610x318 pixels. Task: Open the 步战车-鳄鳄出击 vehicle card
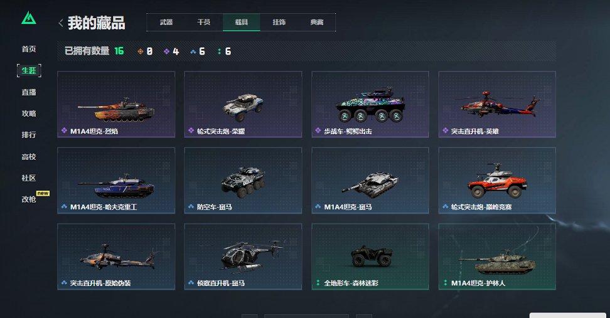point(370,104)
